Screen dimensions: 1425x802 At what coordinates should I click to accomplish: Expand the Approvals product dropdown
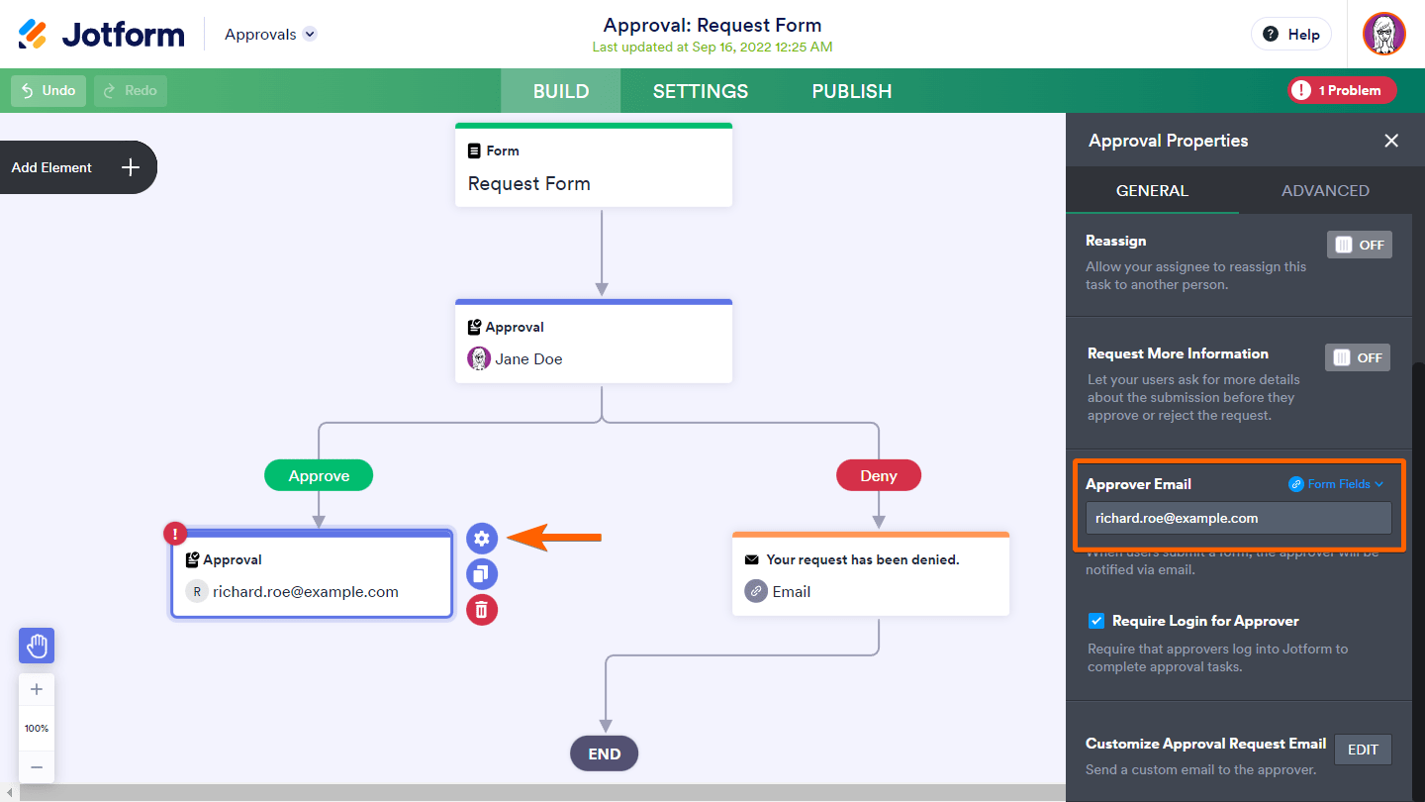310,35
